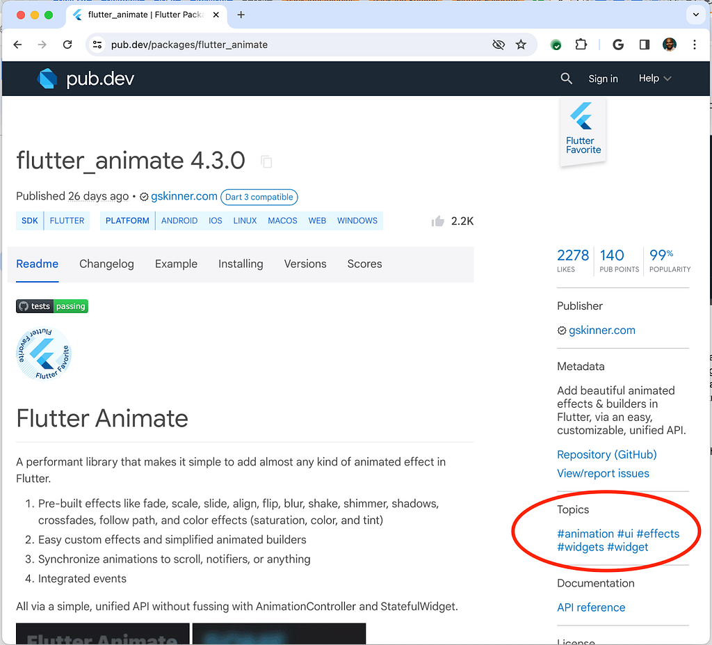Image resolution: width=712 pixels, height=645 pixels.
Task: Click the gskinner.com publisher link under title
Action: (x=184, y=196)
